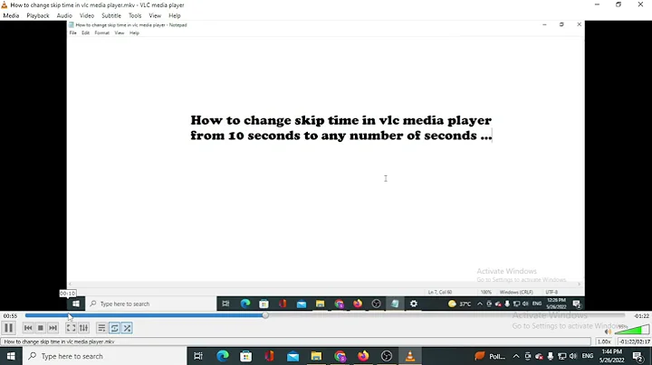Select VLC icon on taskbar
652x365 pixels.
[410, 356]
